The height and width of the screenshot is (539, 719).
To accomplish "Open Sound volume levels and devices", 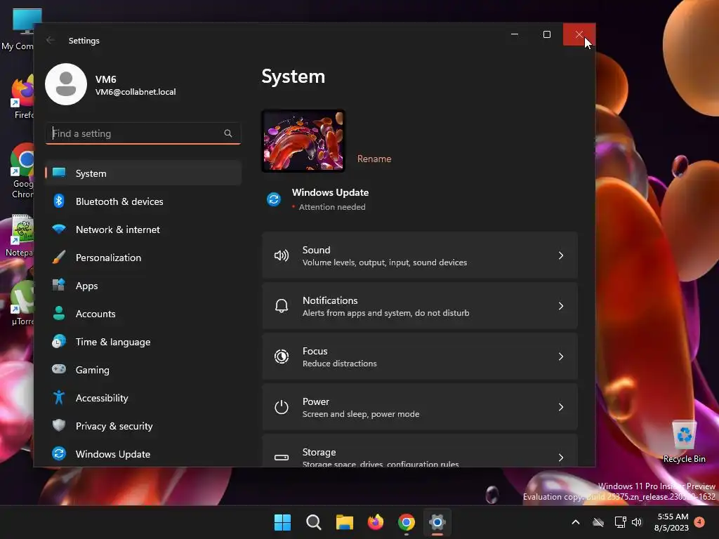I will point(420,255).
